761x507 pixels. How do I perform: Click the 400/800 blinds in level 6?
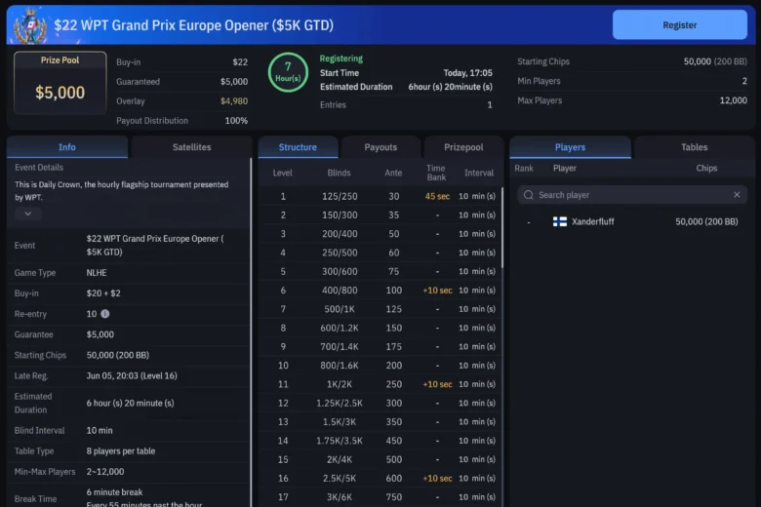click(x=340, y=291)
